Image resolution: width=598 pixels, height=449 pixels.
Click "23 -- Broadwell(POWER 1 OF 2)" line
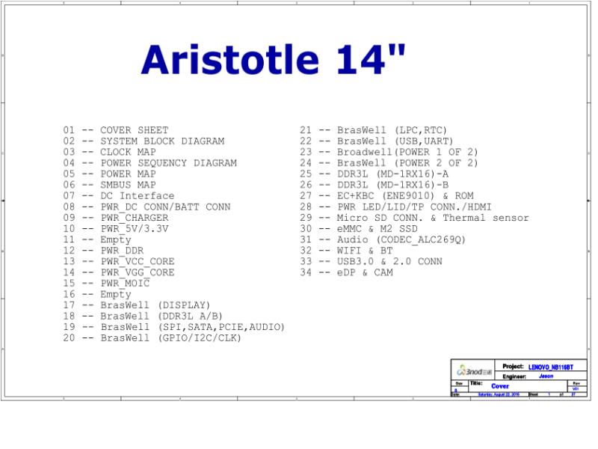click(389, 152)
